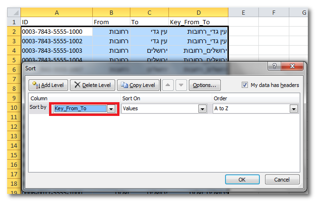
Task: Select column D header
Action: pyautogui.click(x=198, y=12)
